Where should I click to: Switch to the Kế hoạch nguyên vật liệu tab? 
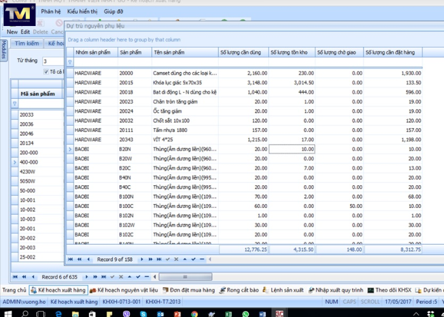[124, 290]
